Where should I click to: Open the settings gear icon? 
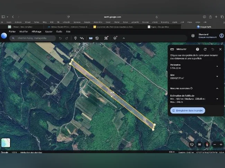point(193,36)
